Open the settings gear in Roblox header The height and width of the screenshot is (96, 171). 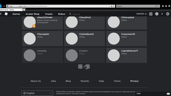click(168, 14)
